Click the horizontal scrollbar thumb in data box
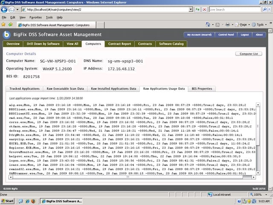Screen dimensions: 273x205 pos(128,177)
